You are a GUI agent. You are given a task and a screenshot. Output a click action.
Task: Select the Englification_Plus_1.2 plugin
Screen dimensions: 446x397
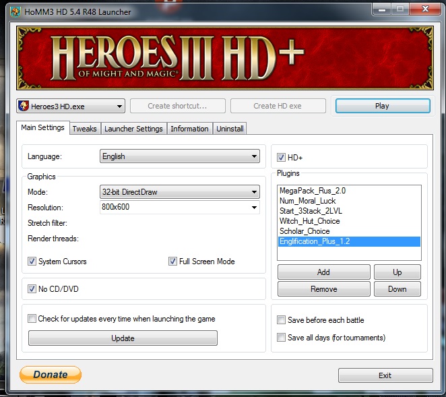coord(349,241)
